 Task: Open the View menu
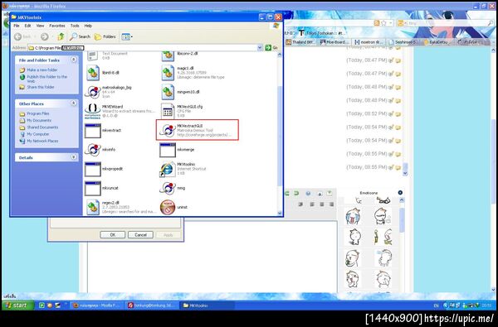[x=40, y=26]
